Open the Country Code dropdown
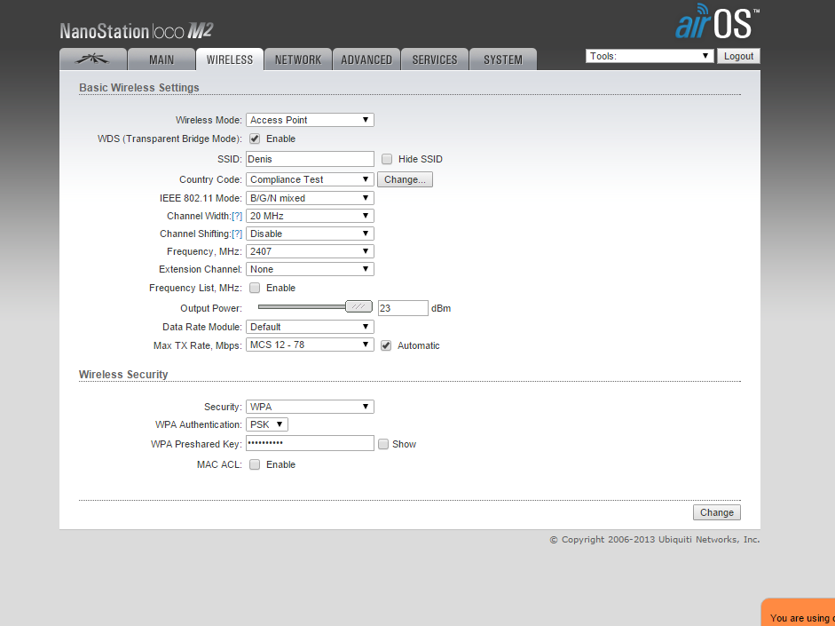Viewport: 835px width, 626px height. click(x=310, y=179)
